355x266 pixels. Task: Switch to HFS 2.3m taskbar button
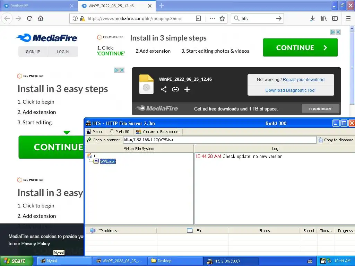pos(231,261)
